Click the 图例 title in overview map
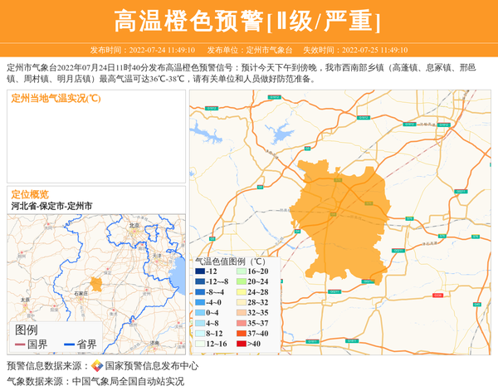498x391 pixels. tap(26, 330)
